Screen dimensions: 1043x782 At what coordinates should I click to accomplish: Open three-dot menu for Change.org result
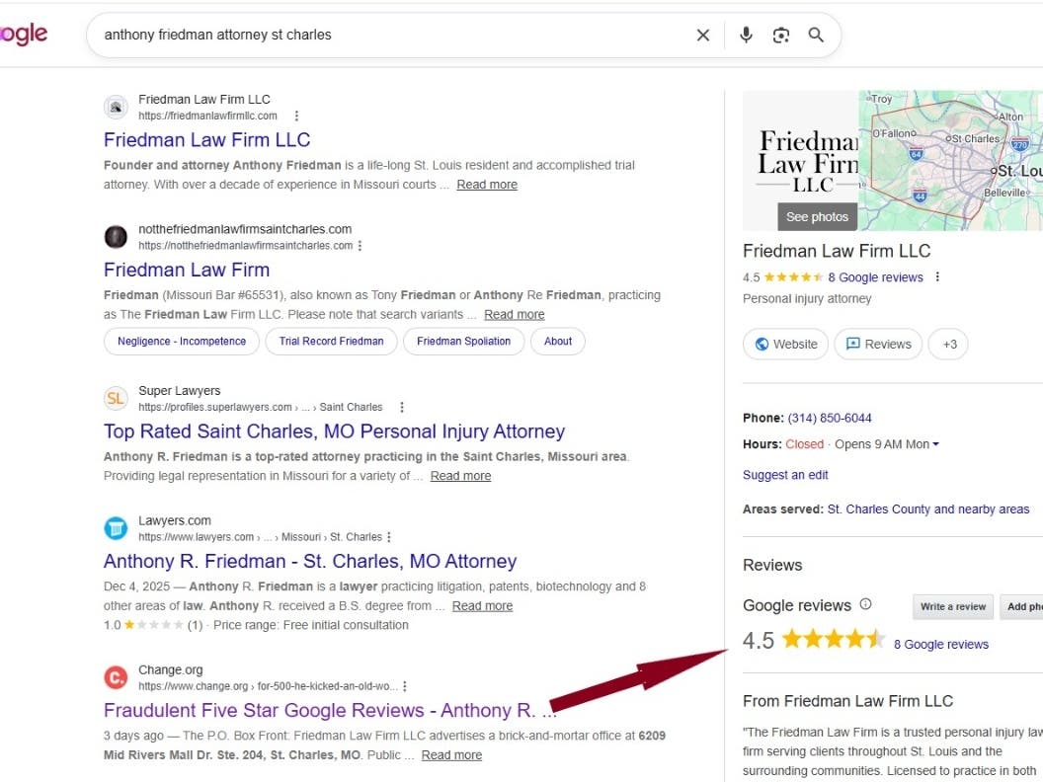tap(405, 686)
